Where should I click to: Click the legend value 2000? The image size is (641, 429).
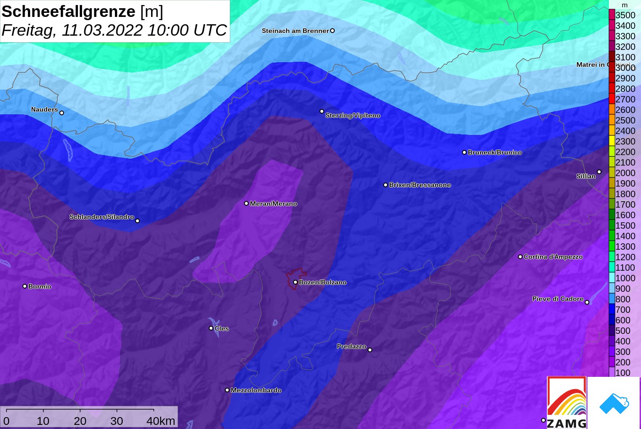pos(625,173)
